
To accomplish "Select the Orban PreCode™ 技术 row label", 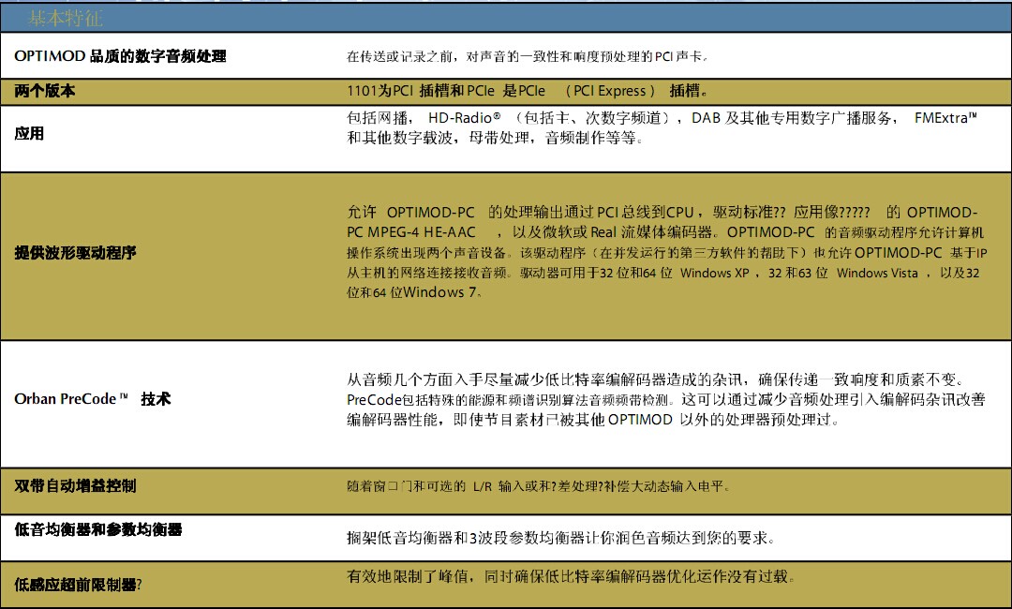I will point(92,399).
